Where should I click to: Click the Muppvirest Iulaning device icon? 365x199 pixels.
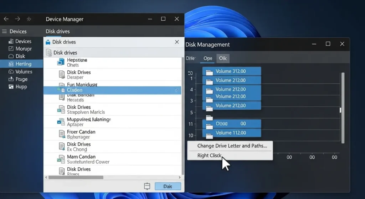click(x=61, y=122)
